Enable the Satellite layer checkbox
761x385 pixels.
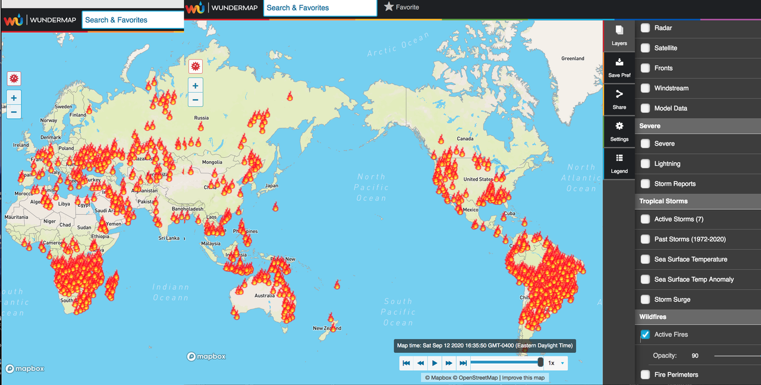point(645,48)
